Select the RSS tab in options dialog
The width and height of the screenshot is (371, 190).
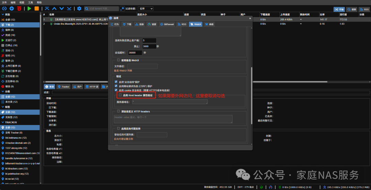(x=182, y=24)
